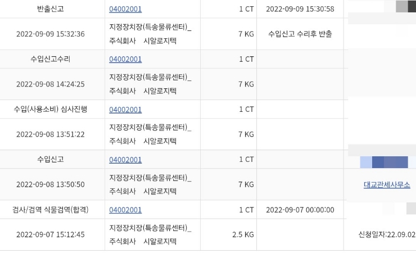Select the 2.5 KG weight cell
The height and width of the screenshot is (253, 416).
243,234
